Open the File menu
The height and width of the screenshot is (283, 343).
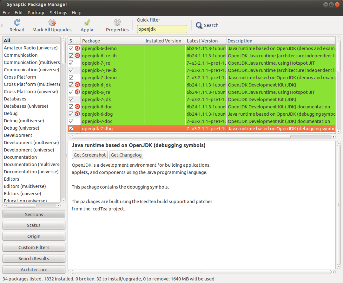[x=6, y=13]
